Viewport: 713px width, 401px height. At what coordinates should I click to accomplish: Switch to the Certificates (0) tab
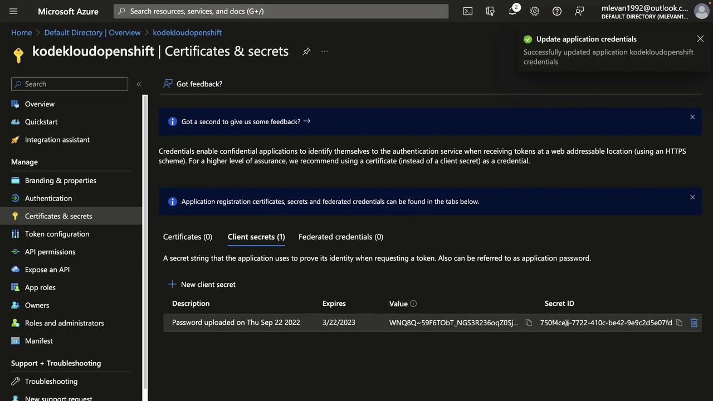point(188,237)
